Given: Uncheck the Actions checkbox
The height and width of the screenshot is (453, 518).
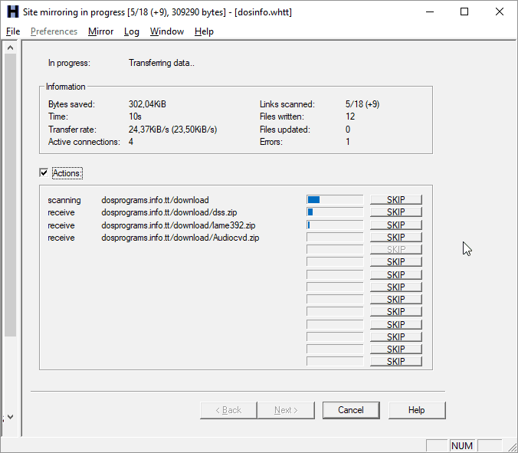Looking at the screenshot, I should pos(44,173).
